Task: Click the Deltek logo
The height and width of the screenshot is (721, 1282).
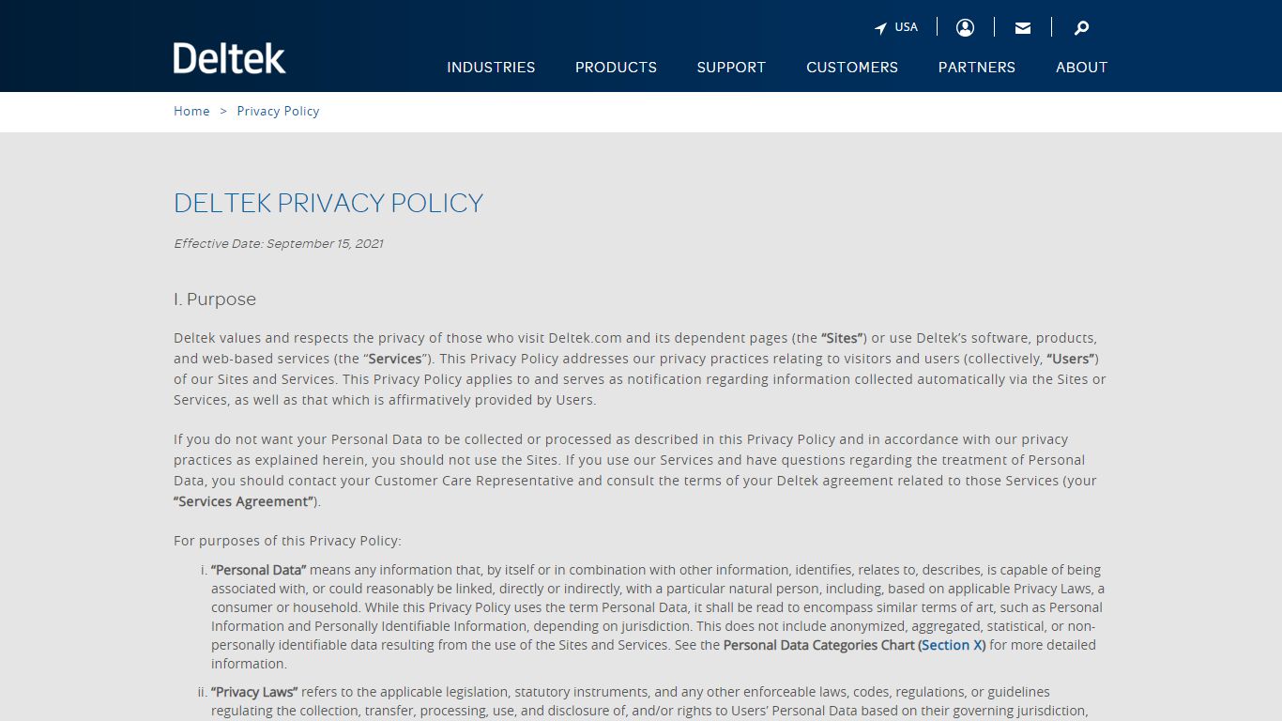Action: pos(230,58)
